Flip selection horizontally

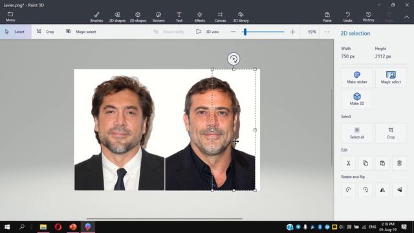[382, 190]
